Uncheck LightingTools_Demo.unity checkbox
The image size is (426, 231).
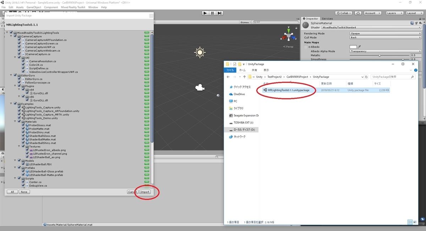20,118
